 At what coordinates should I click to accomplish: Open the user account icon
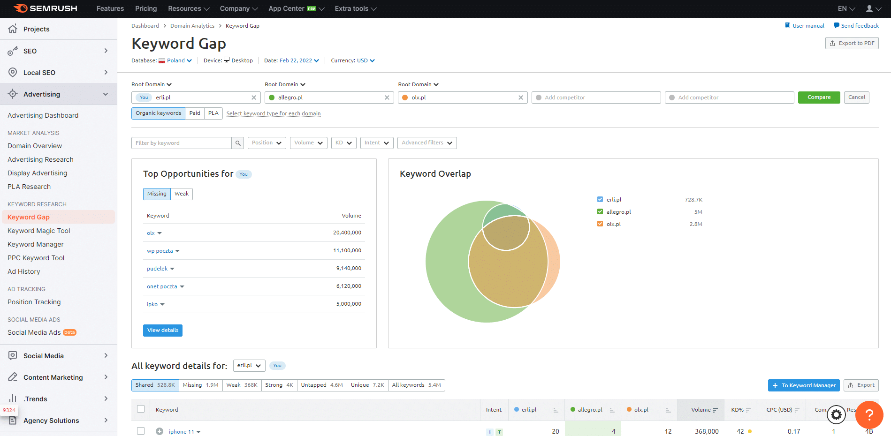pyautogui.click(x=869, y=8)
